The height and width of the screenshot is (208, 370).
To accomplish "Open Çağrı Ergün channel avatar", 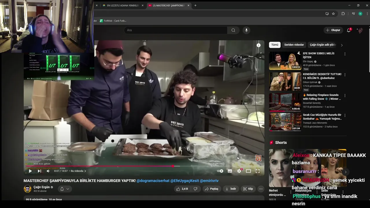I will [x=27, y=189].
